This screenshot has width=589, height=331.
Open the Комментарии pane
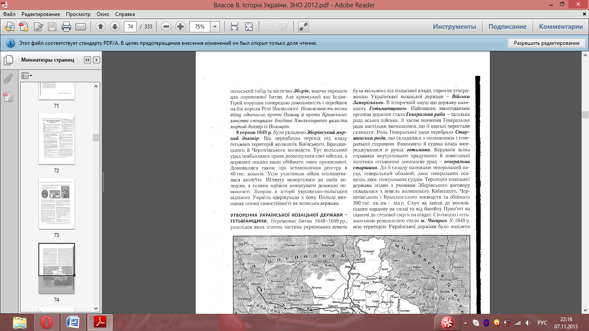pyautogui.click(x=561, y=27)
